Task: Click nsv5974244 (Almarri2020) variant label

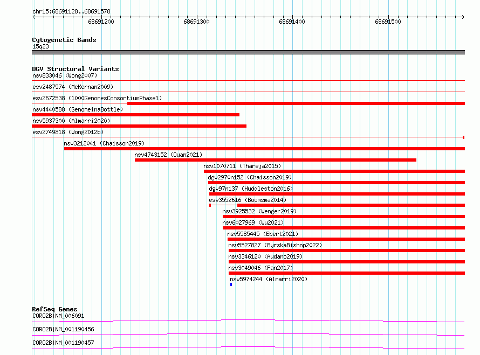Action: pos(269,279)
